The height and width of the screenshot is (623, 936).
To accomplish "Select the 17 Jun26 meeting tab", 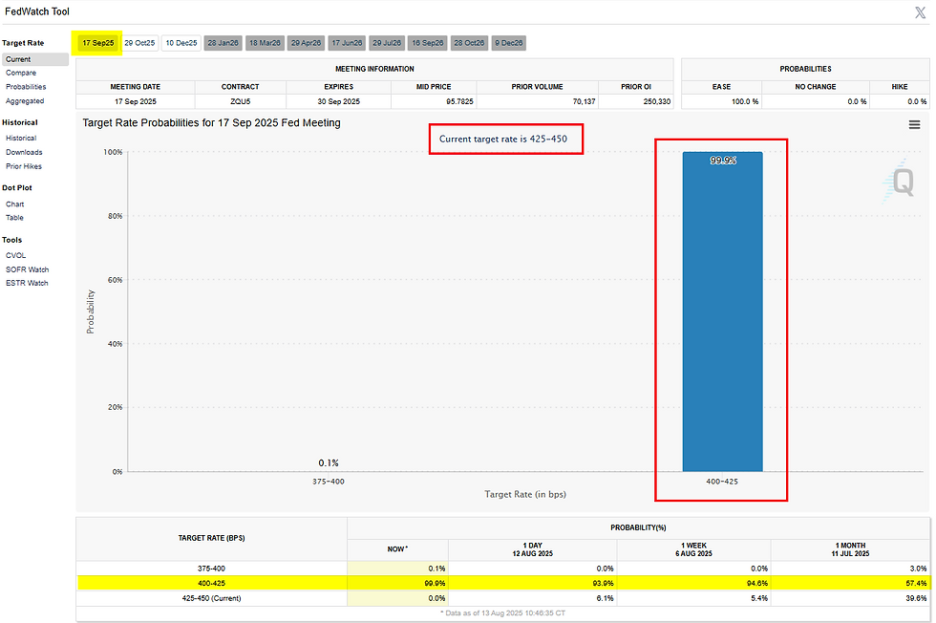I will (348, 43).
